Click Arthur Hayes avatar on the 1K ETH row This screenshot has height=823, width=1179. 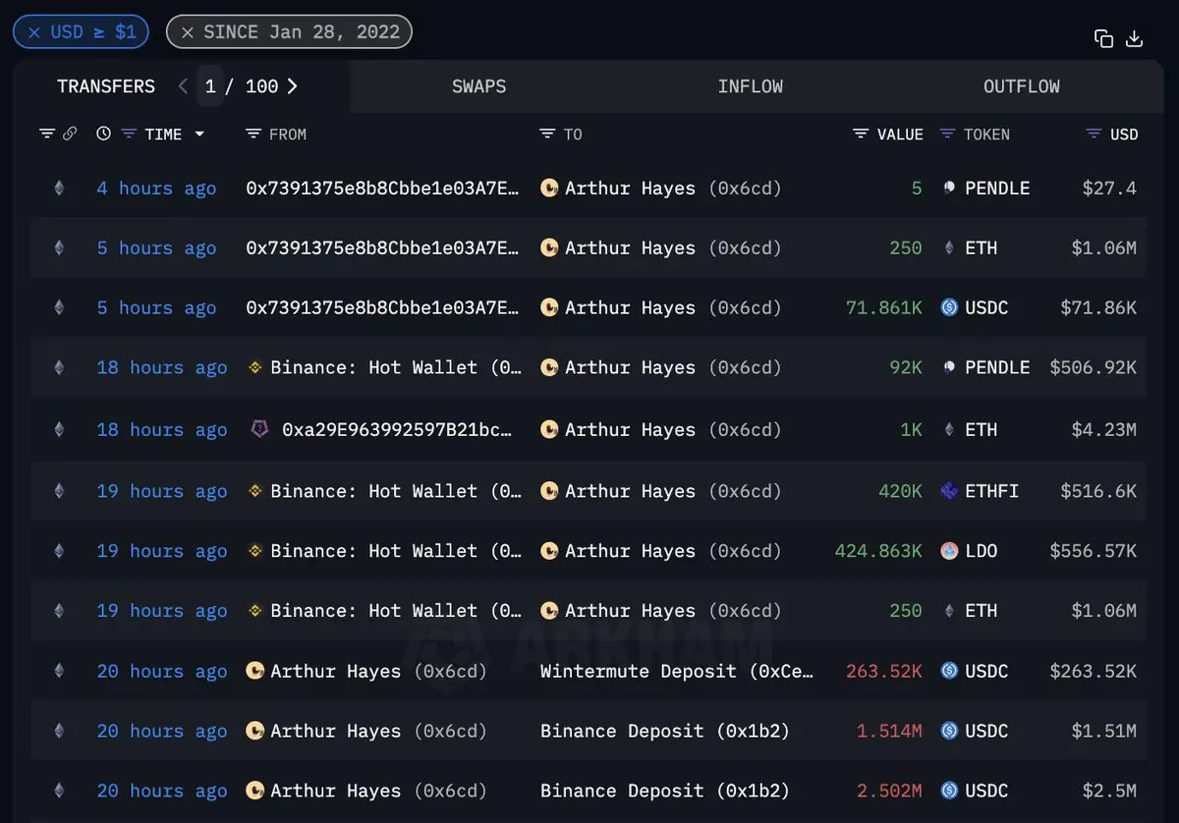pos(549,429)
